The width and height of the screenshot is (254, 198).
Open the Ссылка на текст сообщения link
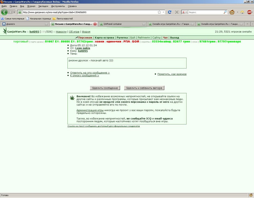tap(104, 126)
